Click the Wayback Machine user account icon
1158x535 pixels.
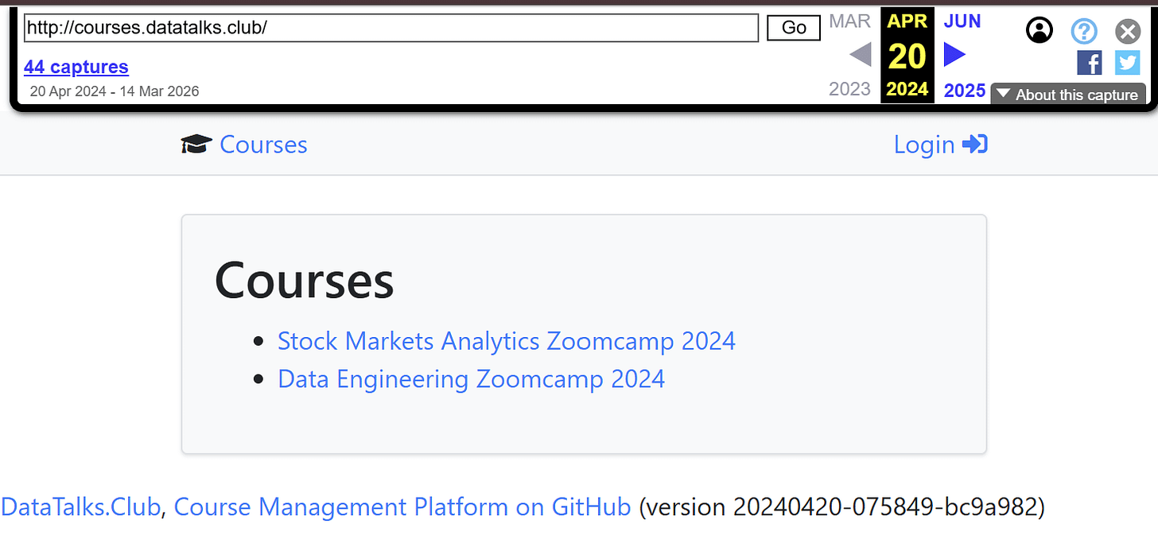pyautogui.click(x=1039, y=30)
